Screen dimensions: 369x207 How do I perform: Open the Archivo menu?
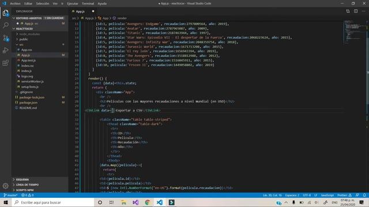click(16, 3)
